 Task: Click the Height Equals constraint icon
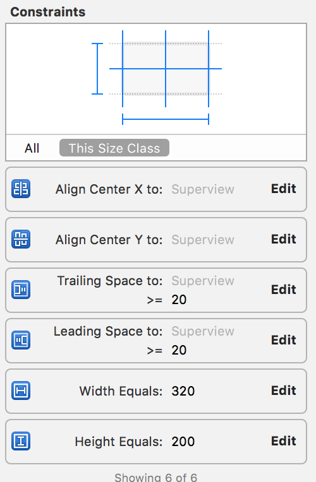tap(21, 441)
